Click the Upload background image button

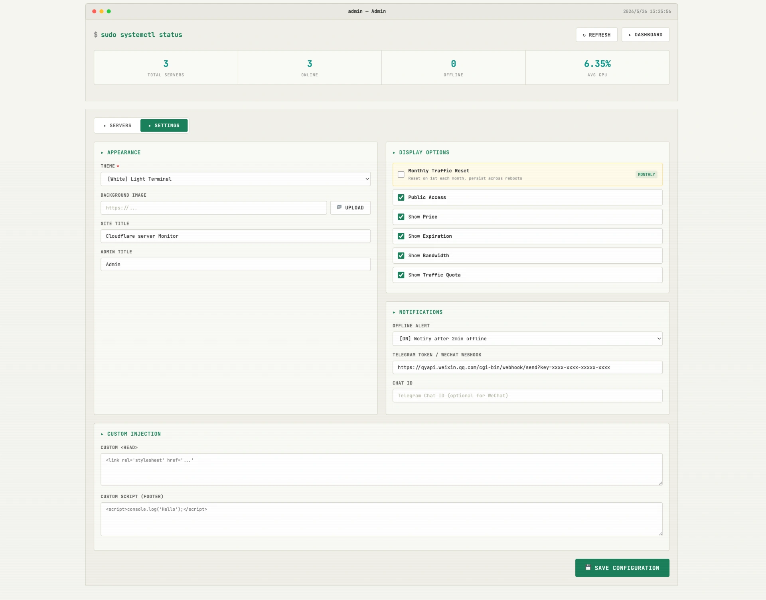(x=350, y=208)
